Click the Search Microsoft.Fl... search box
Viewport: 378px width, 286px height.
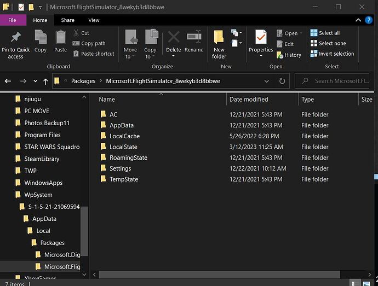[x=332, y=81]
